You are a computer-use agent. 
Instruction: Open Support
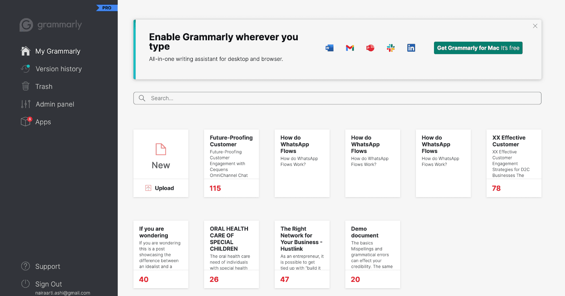tap(48, 266)
